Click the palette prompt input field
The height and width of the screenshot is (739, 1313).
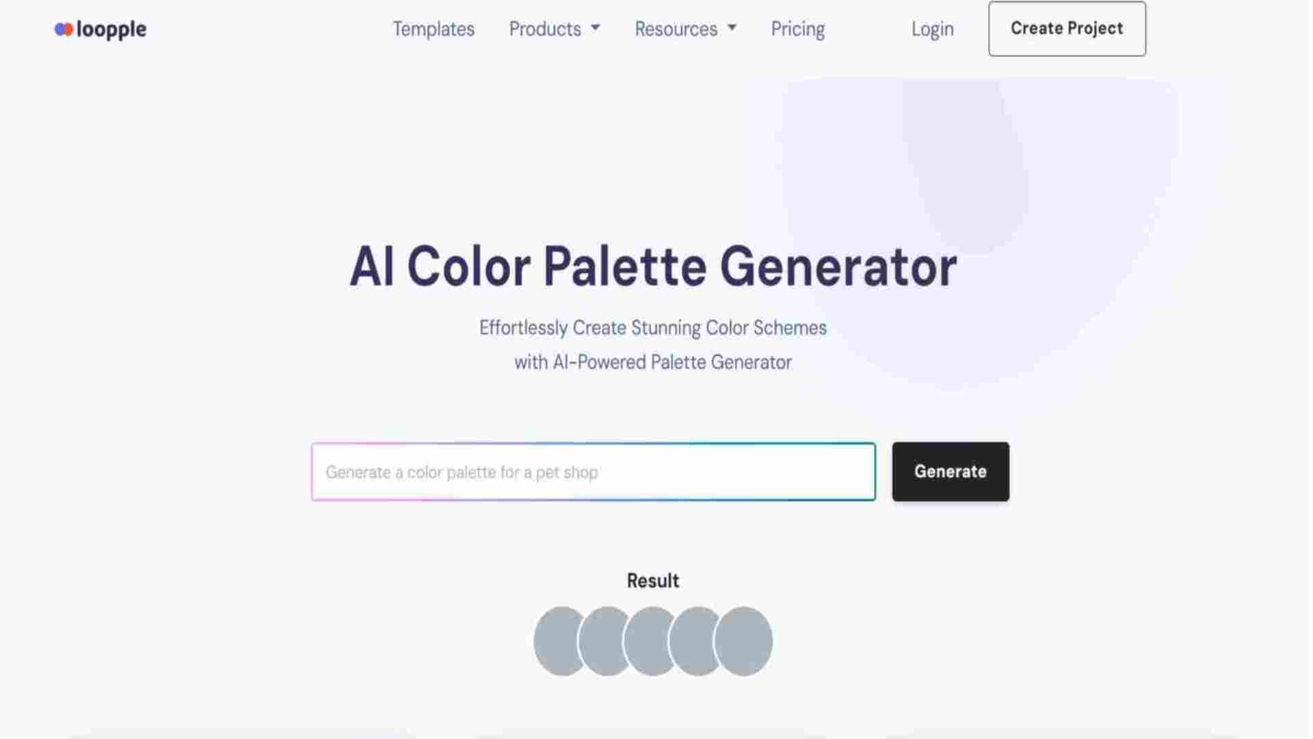594,471
